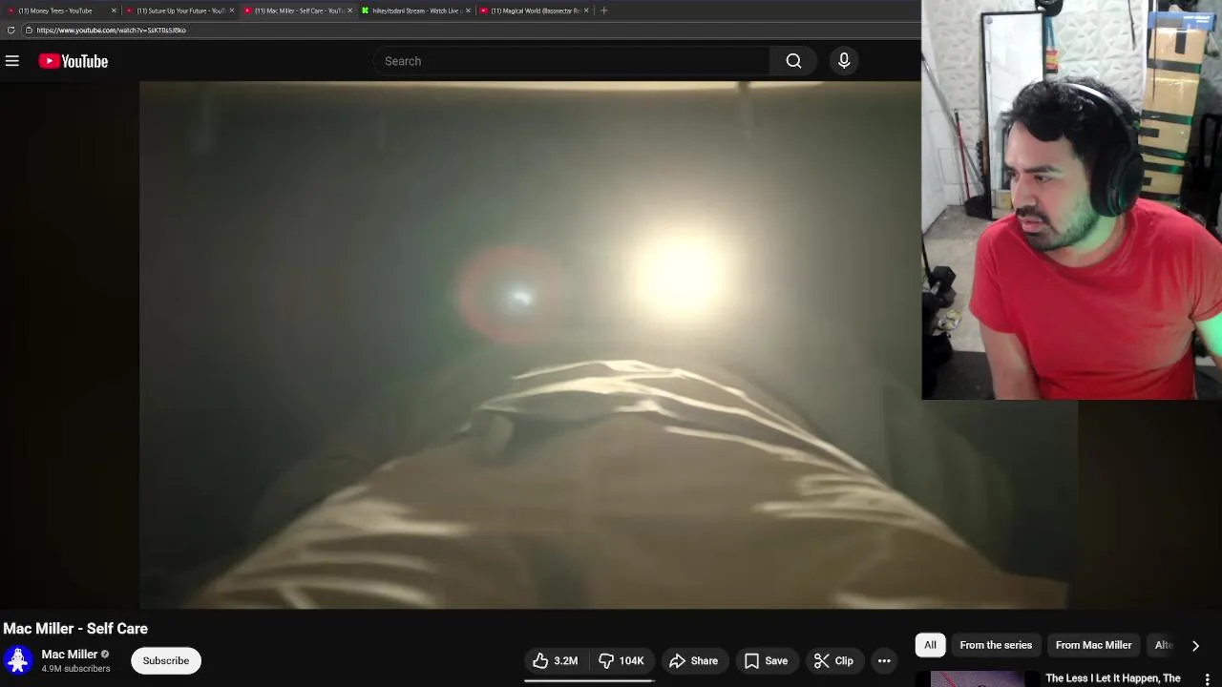
Task: Close the hitheyitsdani Stream tab
Action: [468, 10]
